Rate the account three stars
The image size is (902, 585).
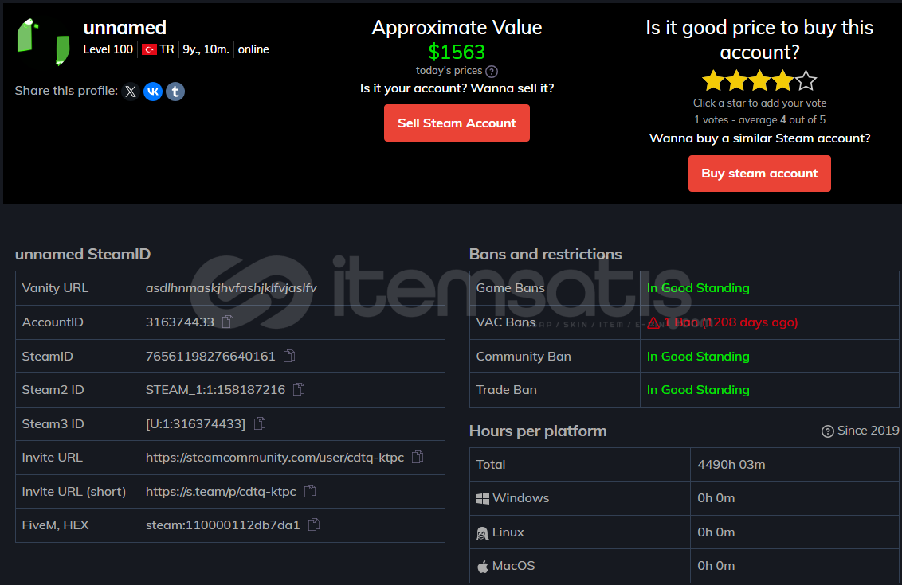(760, 80)
